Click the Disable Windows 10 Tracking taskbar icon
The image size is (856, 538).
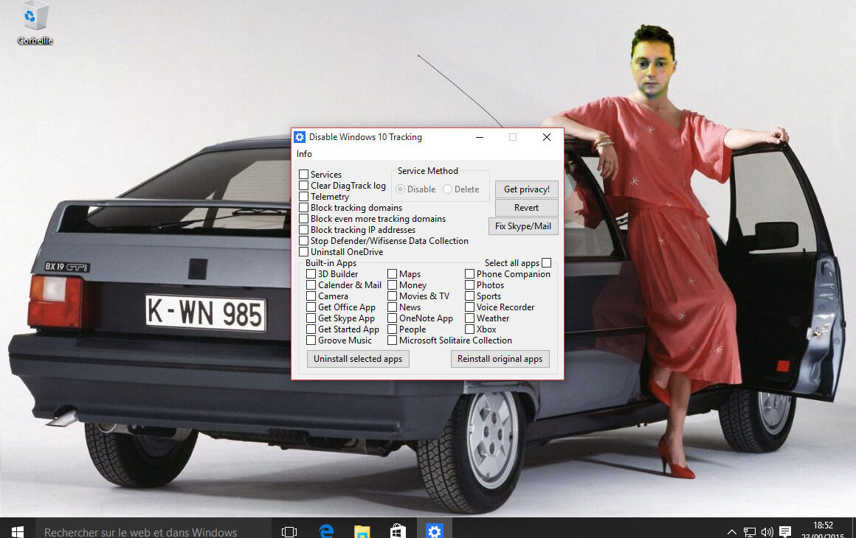(x=435, y=530)
